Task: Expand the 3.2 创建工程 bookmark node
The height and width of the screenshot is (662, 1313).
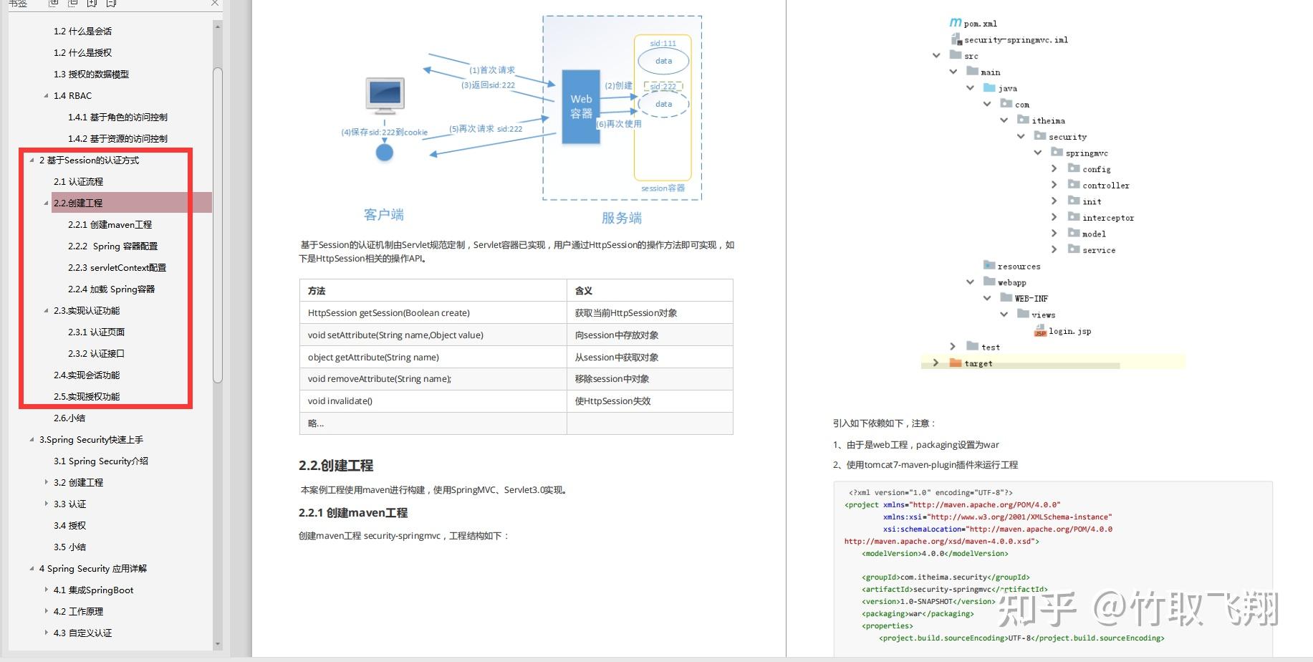Action: click(47, 483)
